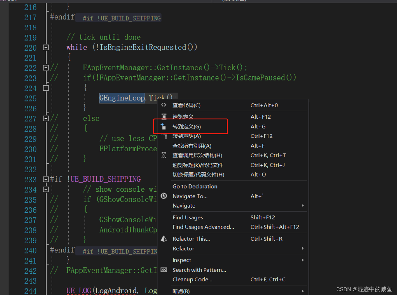Collapse the else comment block at line 227
Screen dimensions: 397x295
tap(46, 118)
